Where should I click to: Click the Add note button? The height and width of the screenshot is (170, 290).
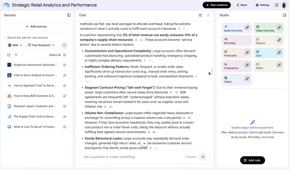click(252, 160)
